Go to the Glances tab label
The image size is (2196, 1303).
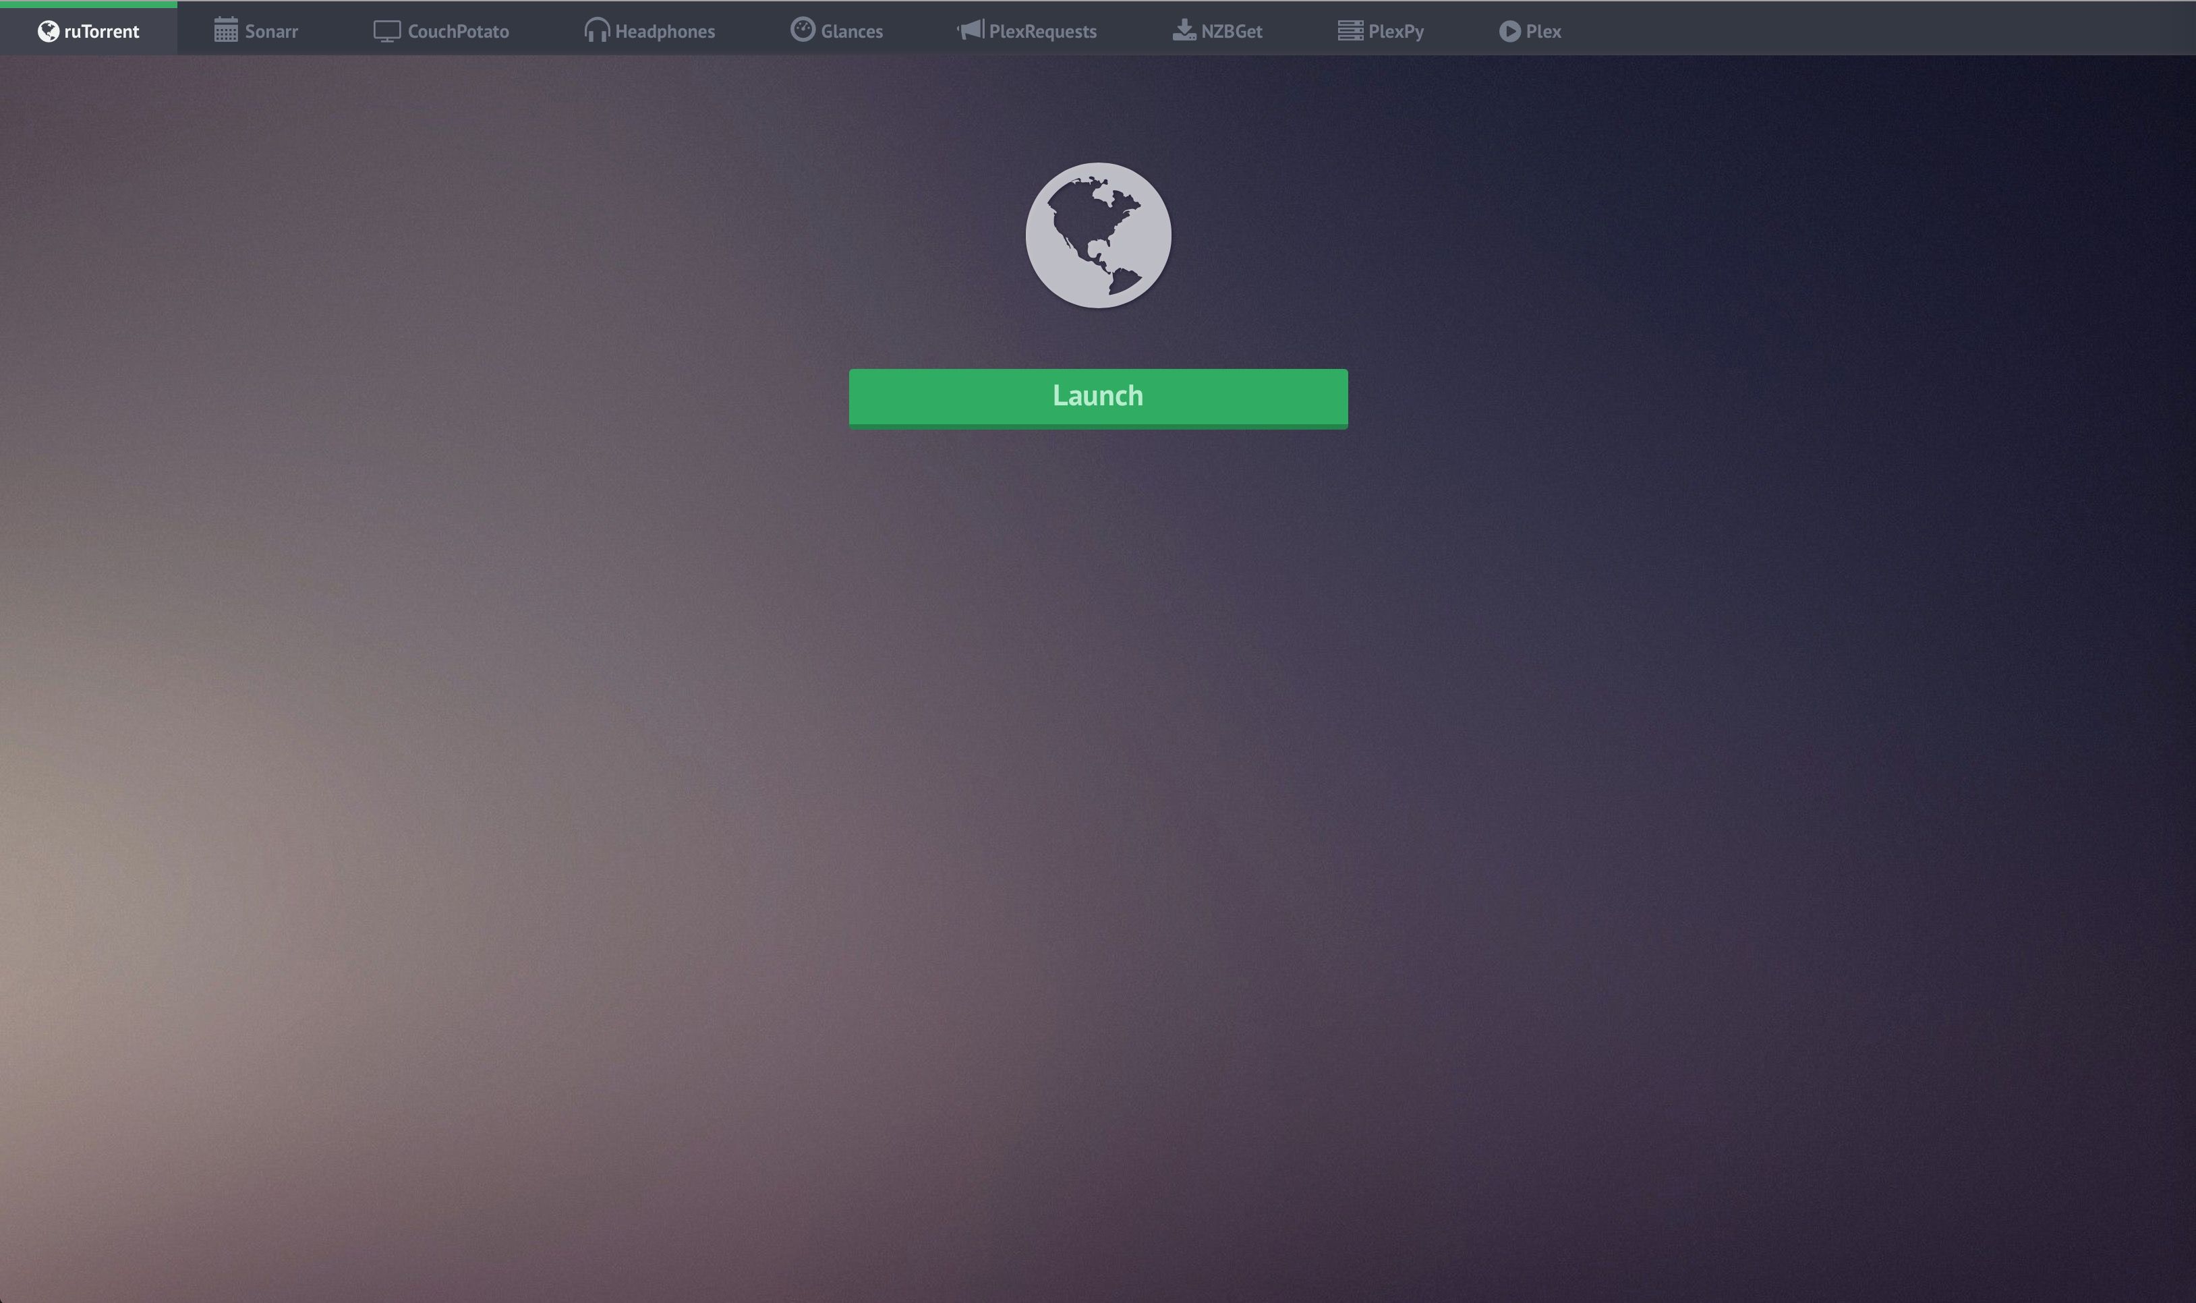[852, 32]
